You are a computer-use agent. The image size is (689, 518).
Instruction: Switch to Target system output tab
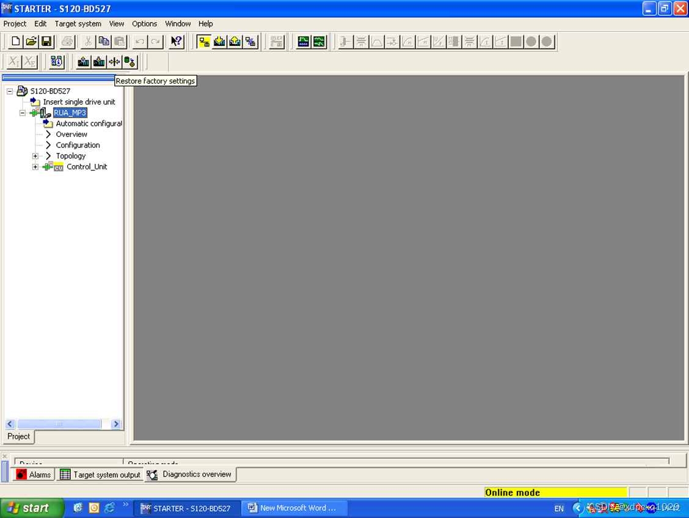tap(100, 475)
